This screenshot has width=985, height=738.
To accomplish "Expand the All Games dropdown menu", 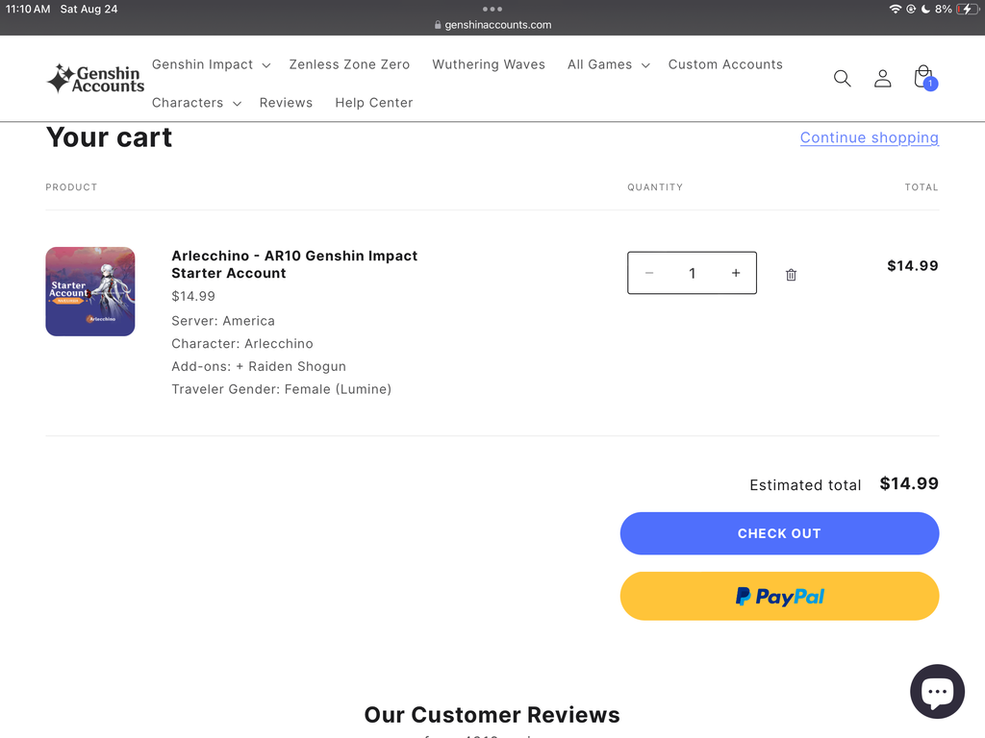I will pyautogui.click(x=608, y=64).
